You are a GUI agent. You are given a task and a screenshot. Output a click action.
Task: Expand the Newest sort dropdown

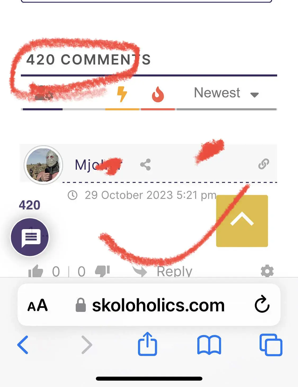tap(226, 93)
